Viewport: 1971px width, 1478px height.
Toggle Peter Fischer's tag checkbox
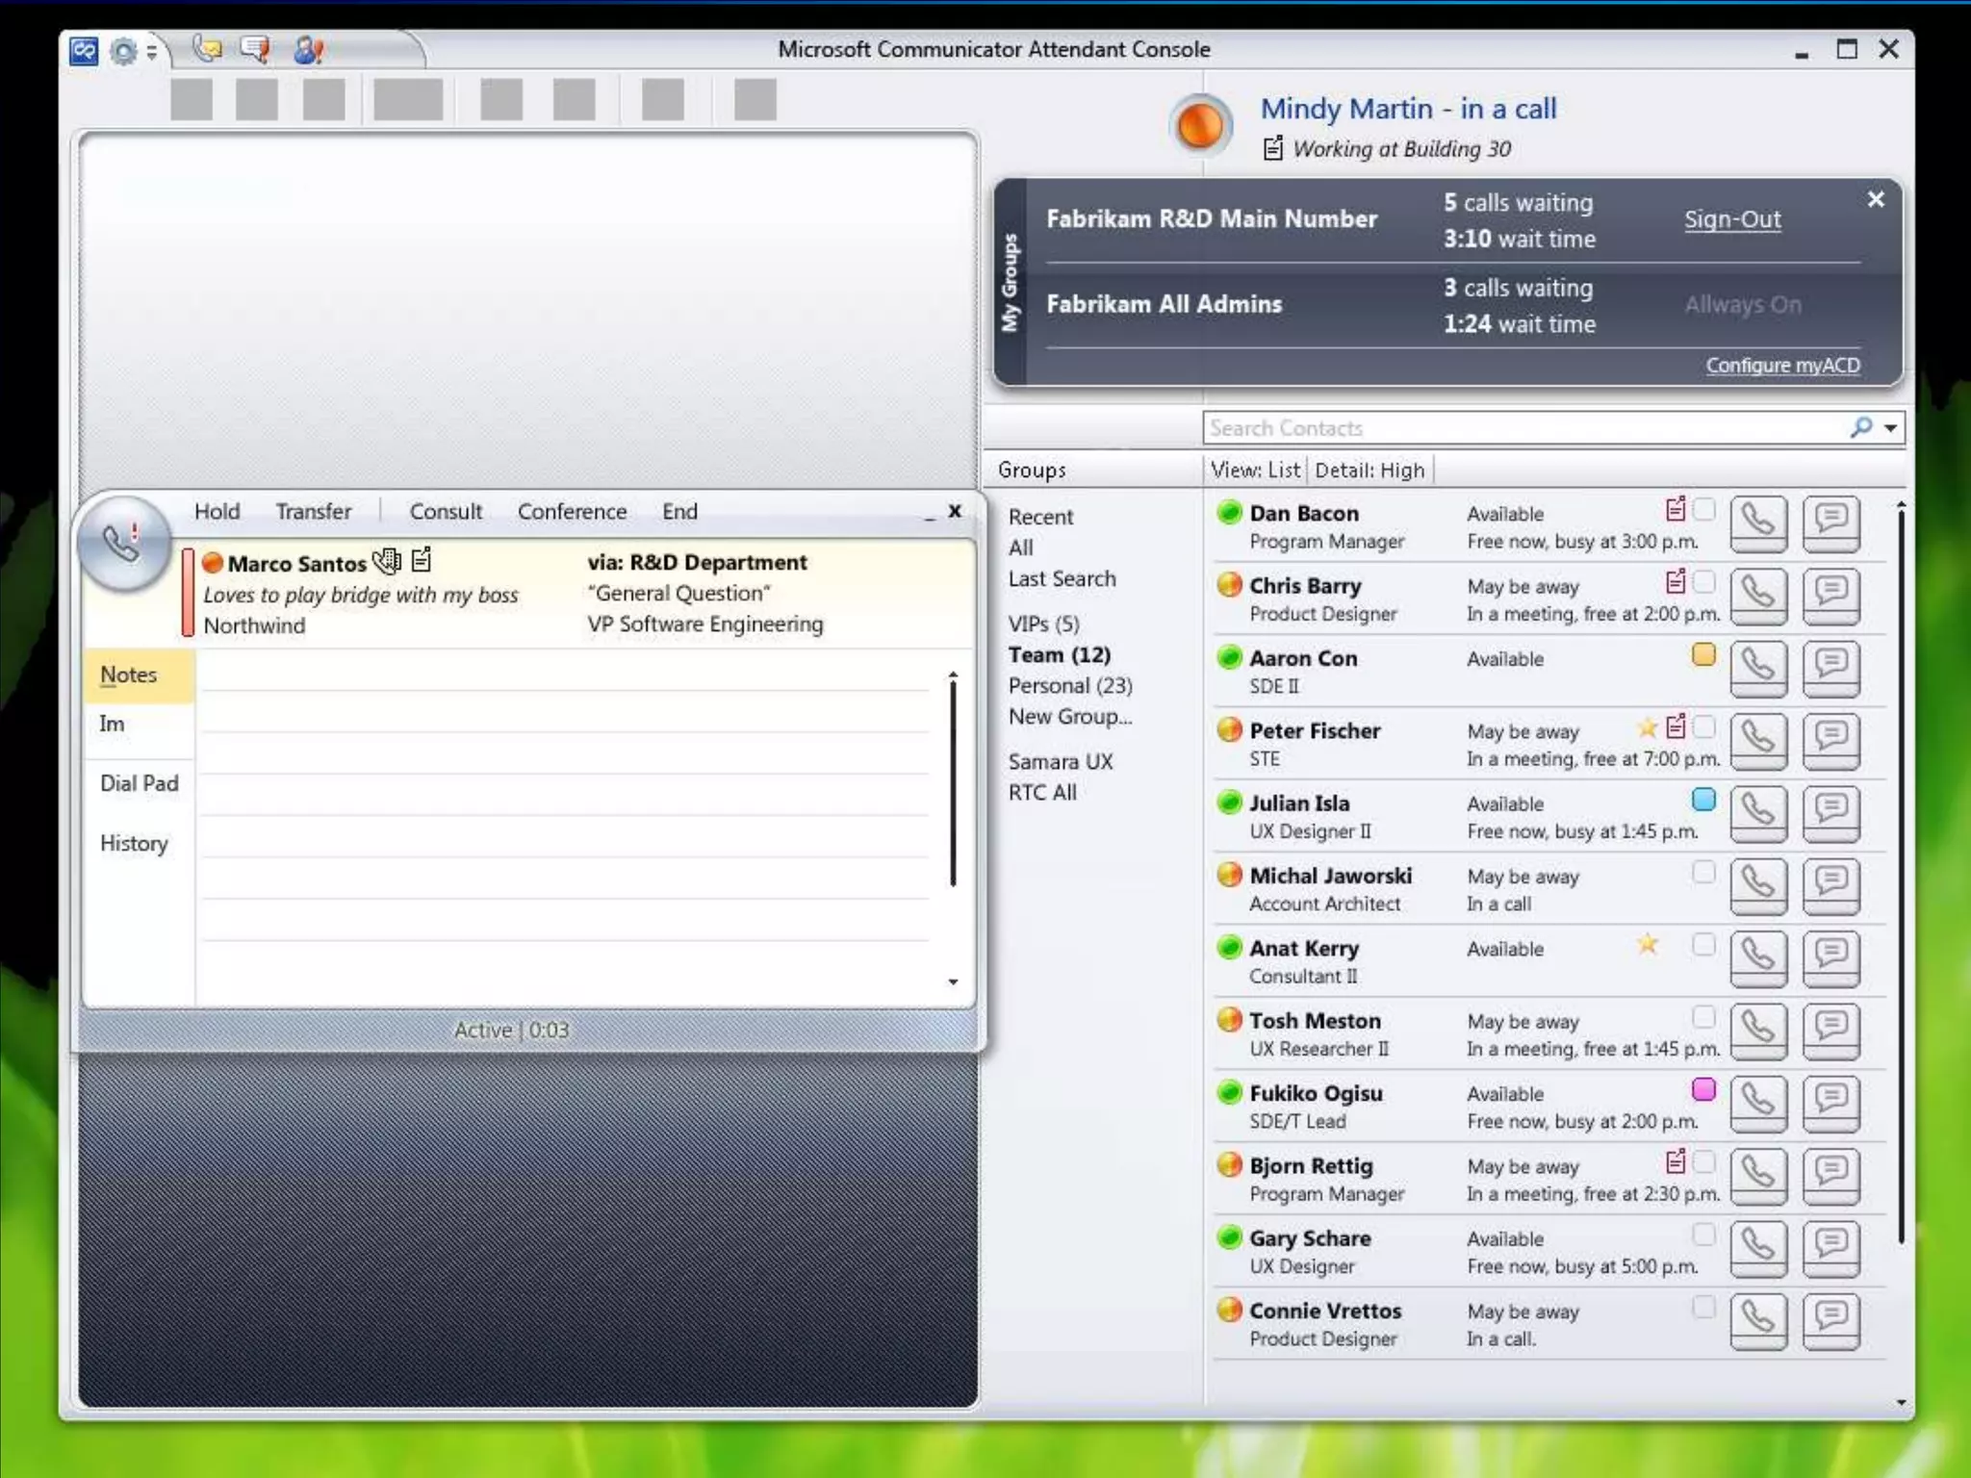tap(1703, 726)
